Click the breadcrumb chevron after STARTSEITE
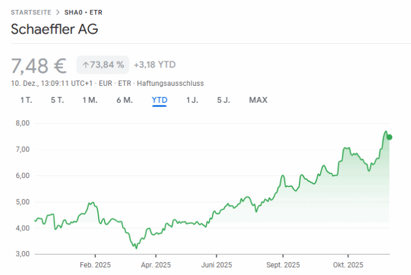Screen dimensions: 411x275 coord(56,12)
